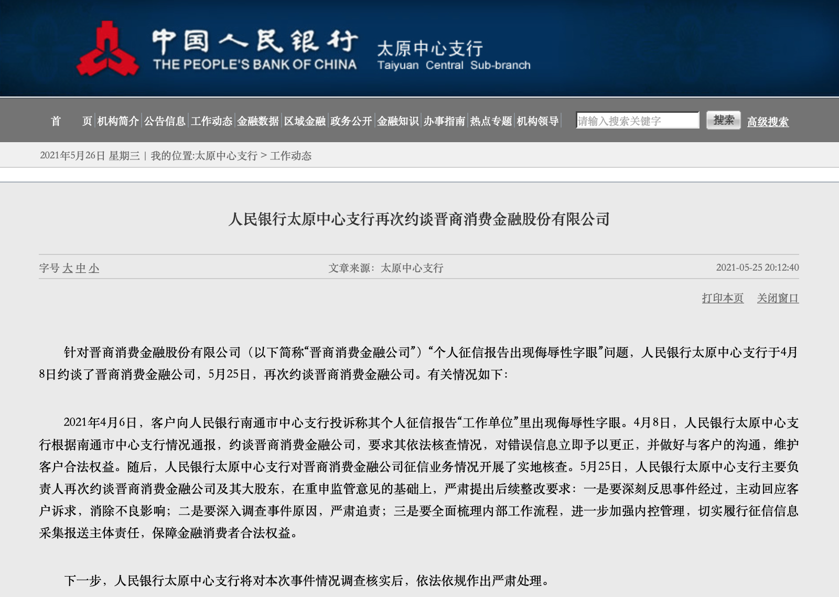Click the article title 人民银行太原中心支行再次约谈晋商消费金融股份有限公司
839x597 pixels.
pyautogui.click(x=419, y=219)
